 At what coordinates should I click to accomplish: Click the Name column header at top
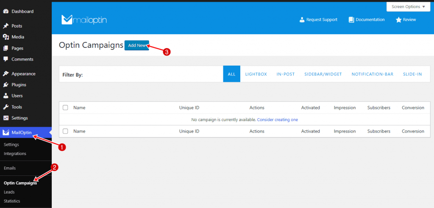tap(79, 108)
